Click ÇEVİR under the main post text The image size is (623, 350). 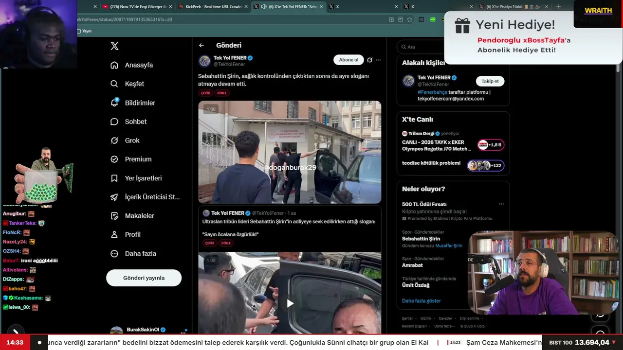pyautogui.click(x=206, y=93)
